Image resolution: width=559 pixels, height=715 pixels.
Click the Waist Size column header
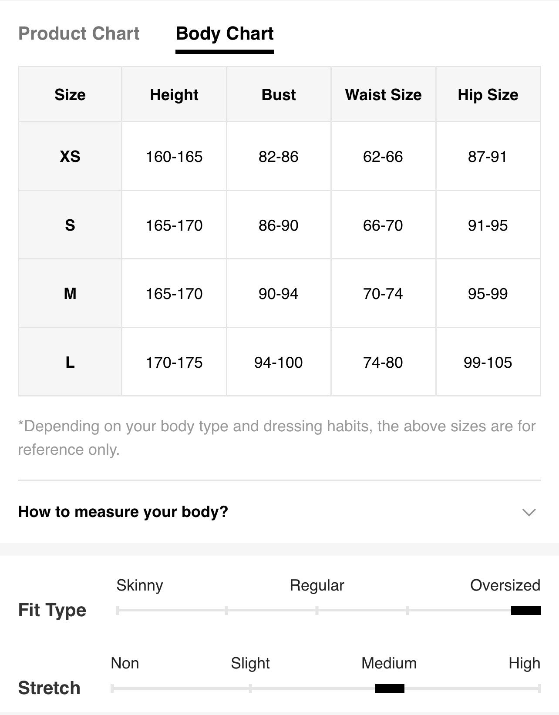click(383, 94)
